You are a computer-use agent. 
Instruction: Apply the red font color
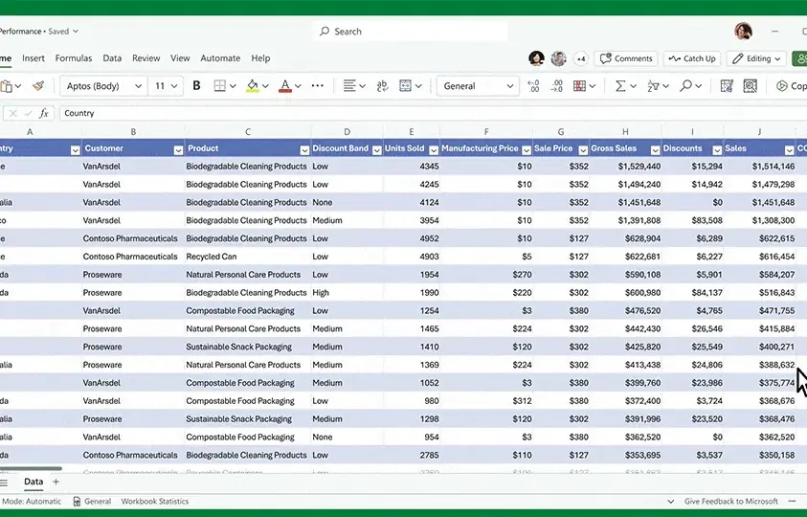tap(284, 86)
